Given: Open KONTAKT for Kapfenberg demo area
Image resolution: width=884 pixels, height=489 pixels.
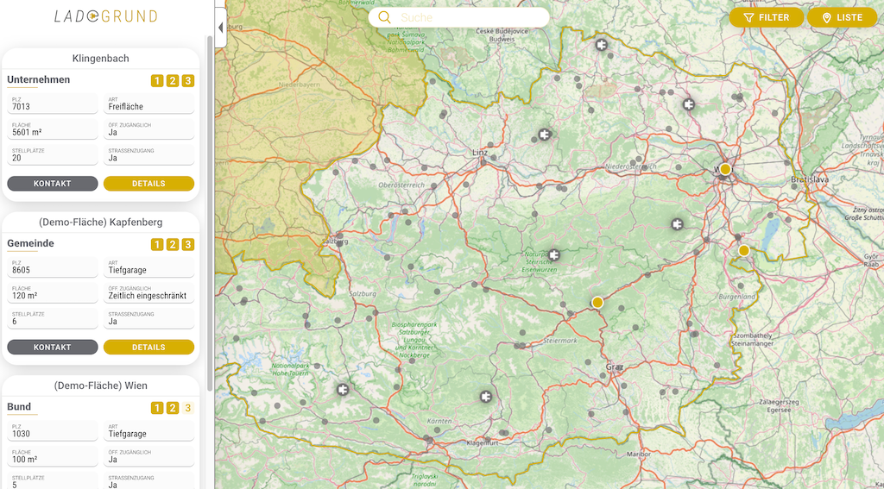Looking at the screenshot, I should (x=53, y=347).
